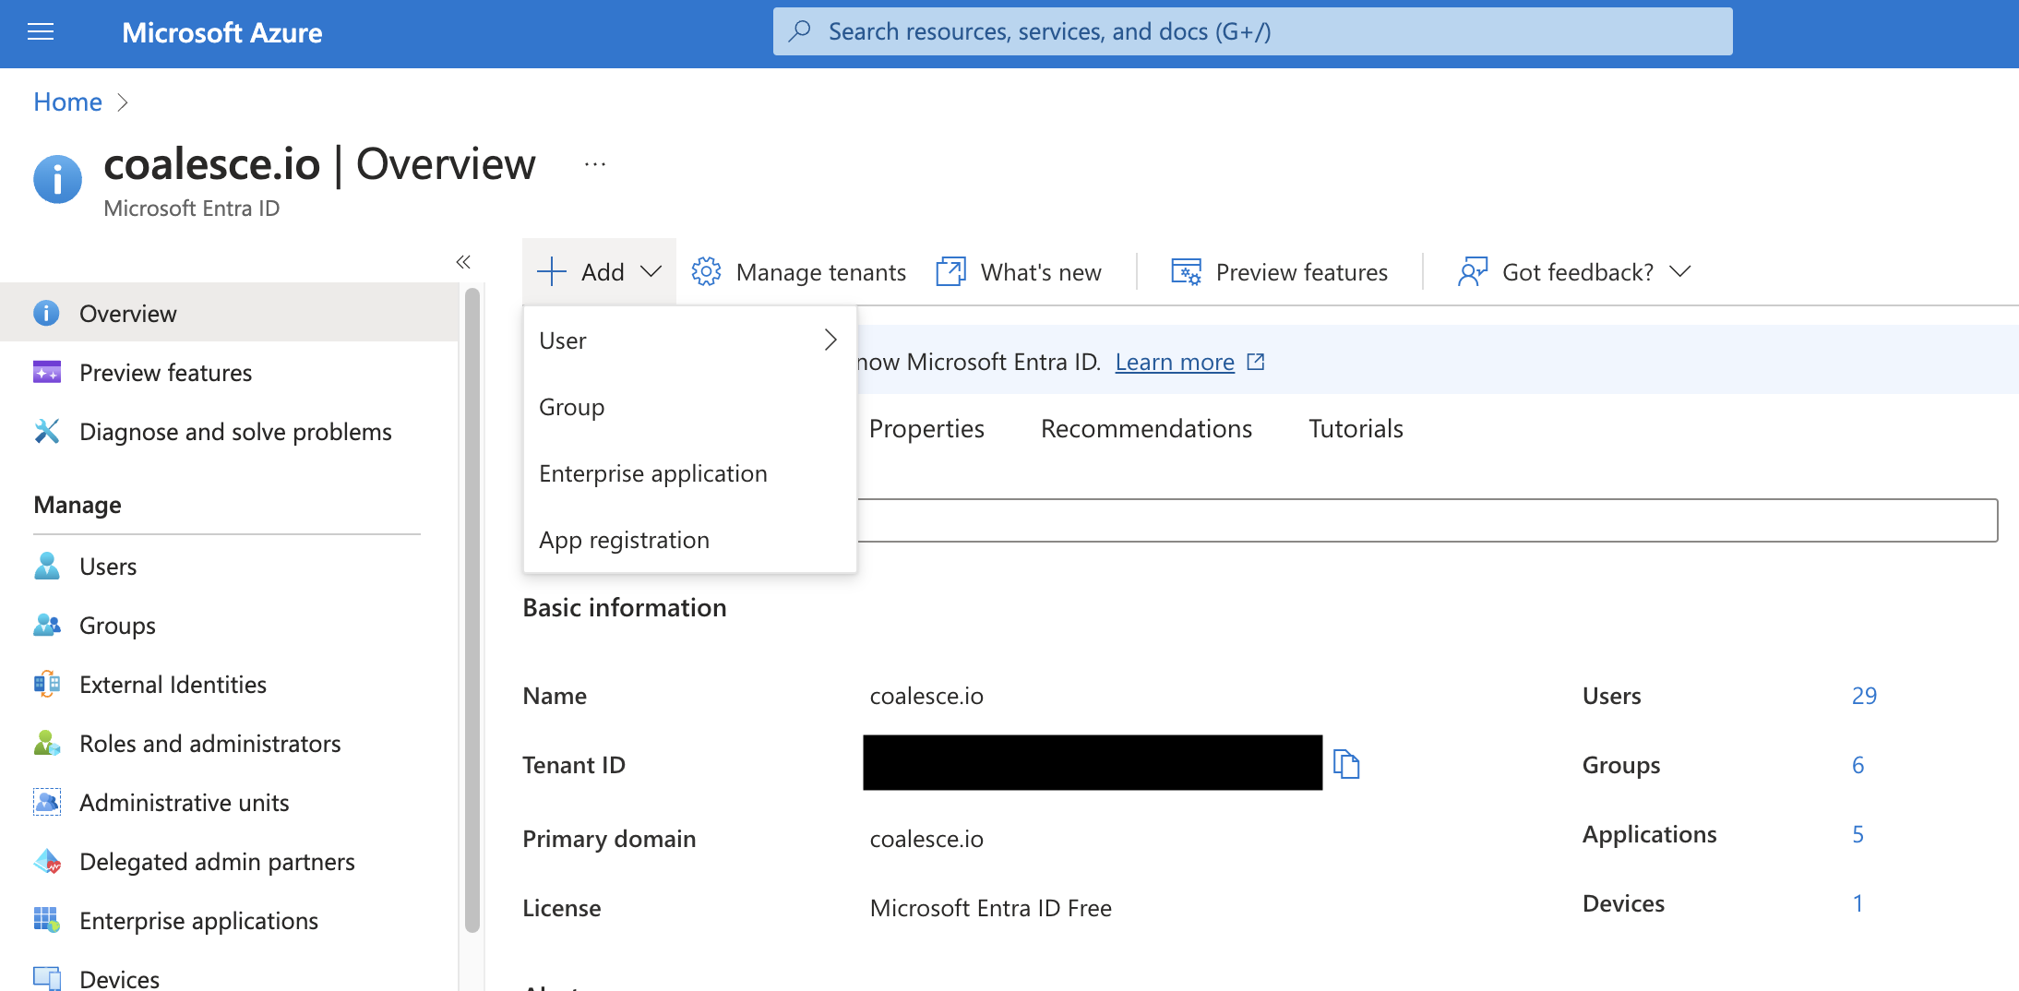Open External Identities in sidebar
The width and height of the screenshot is (2019, 991).
229,684
